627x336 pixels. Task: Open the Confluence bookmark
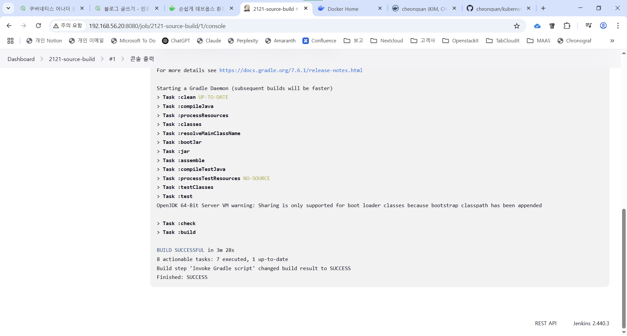pos(319,41)
